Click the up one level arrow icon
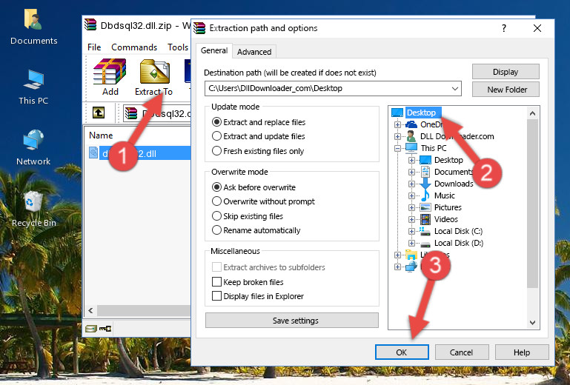This screenshot has width=570, height=385. [99, 113]
